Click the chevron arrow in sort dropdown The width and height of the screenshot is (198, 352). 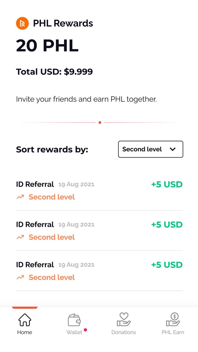click(x=173, y=149)
